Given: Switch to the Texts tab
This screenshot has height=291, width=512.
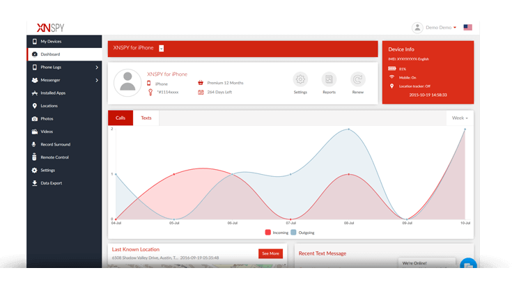Looking at the screenshot, I should 146,118.
